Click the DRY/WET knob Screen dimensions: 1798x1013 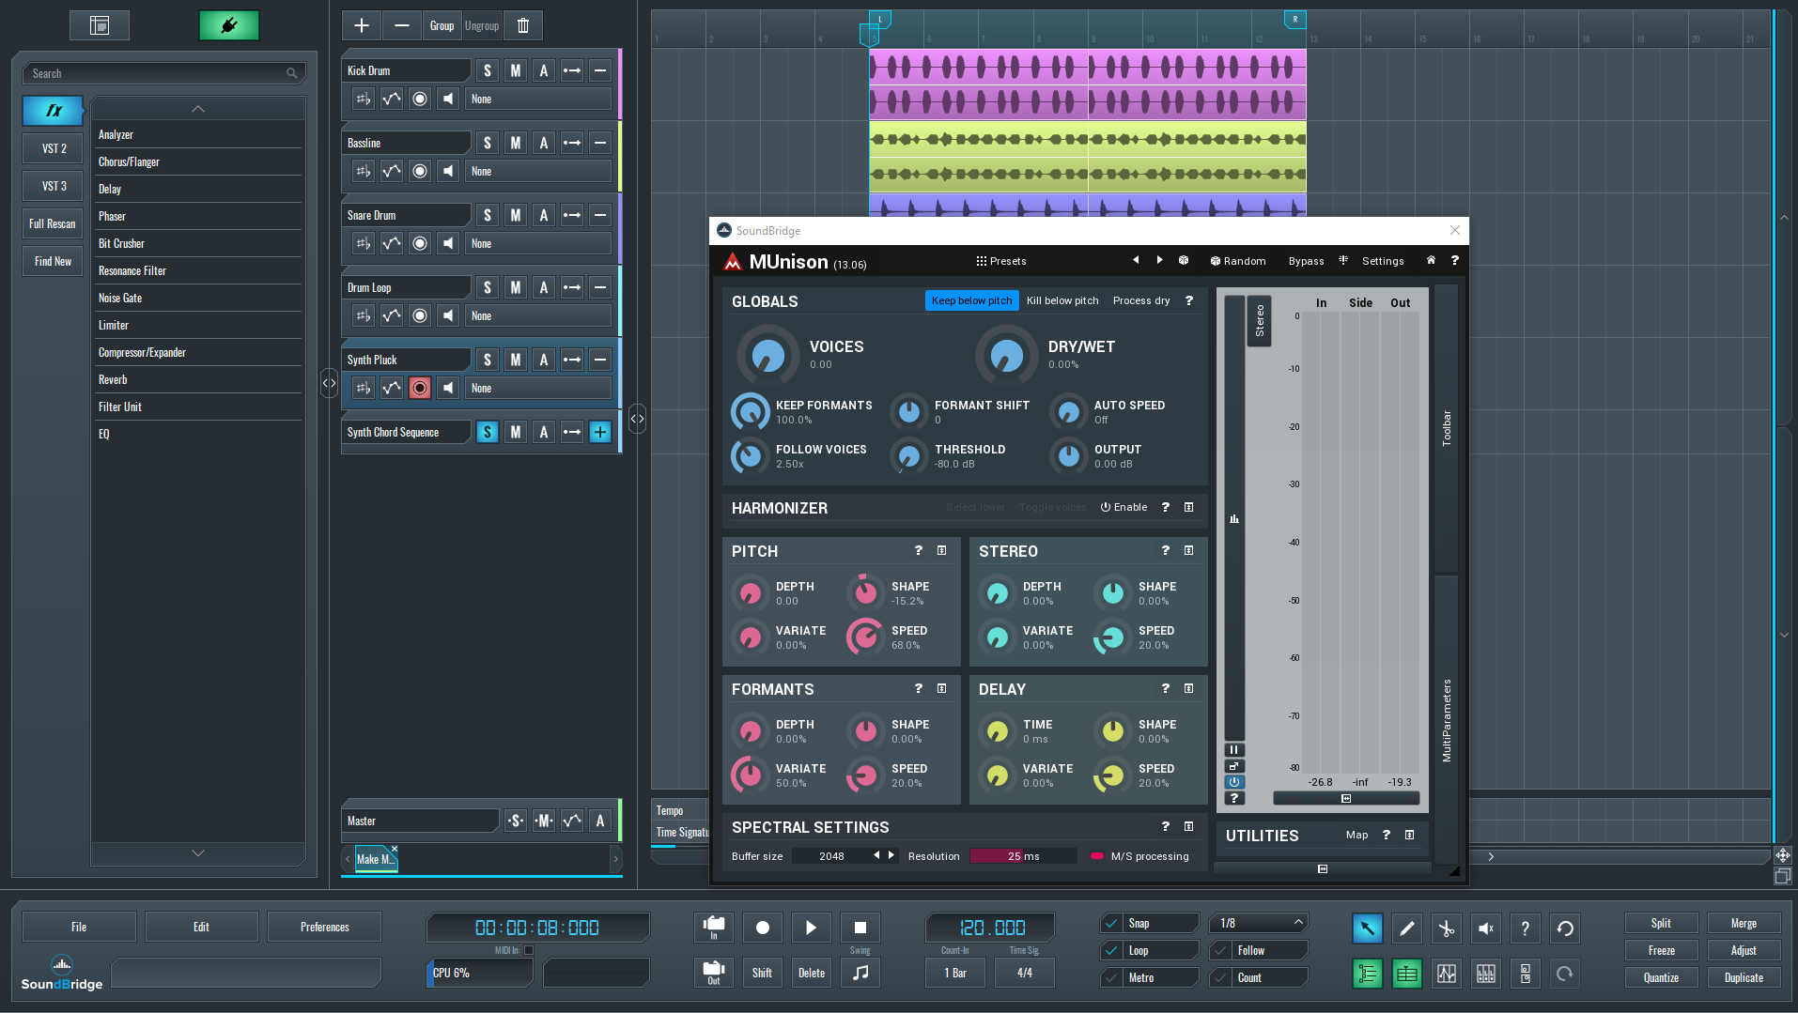click(x=1006, y=355)
